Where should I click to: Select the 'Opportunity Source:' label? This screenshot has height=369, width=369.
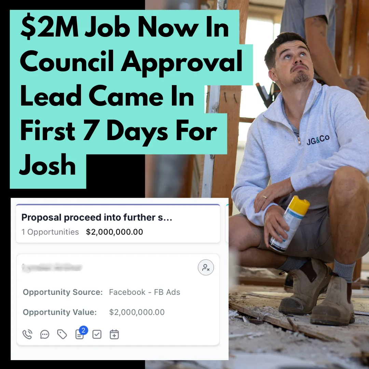tap(63, 292)
